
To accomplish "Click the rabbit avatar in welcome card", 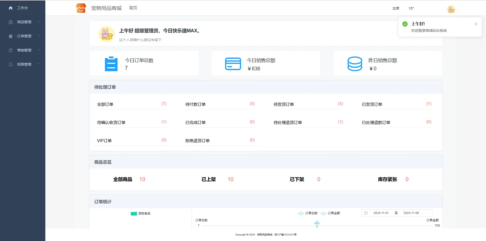I will 107,34.
